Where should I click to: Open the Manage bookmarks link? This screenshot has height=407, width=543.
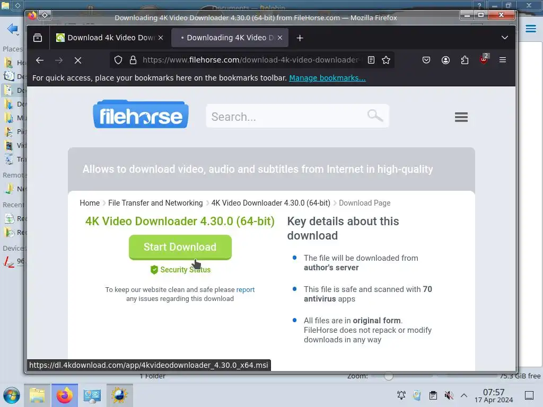[x=327, y=78]
